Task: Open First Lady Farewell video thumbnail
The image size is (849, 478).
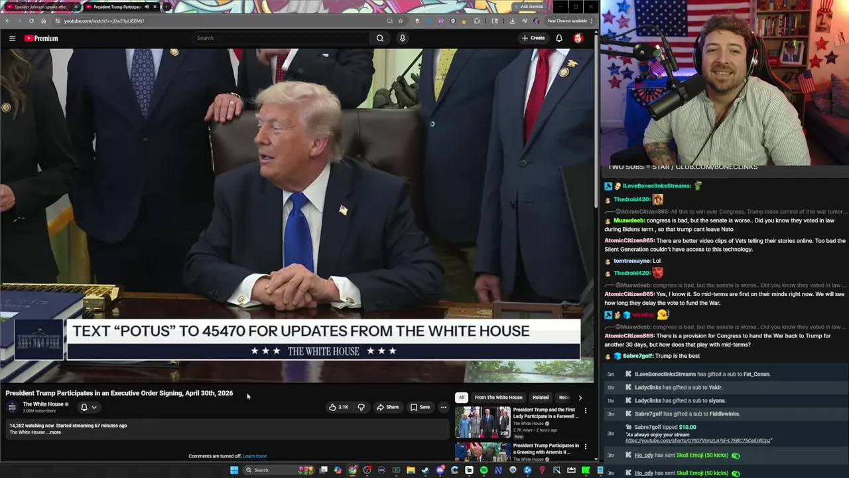Action: [x=482, y=422]
